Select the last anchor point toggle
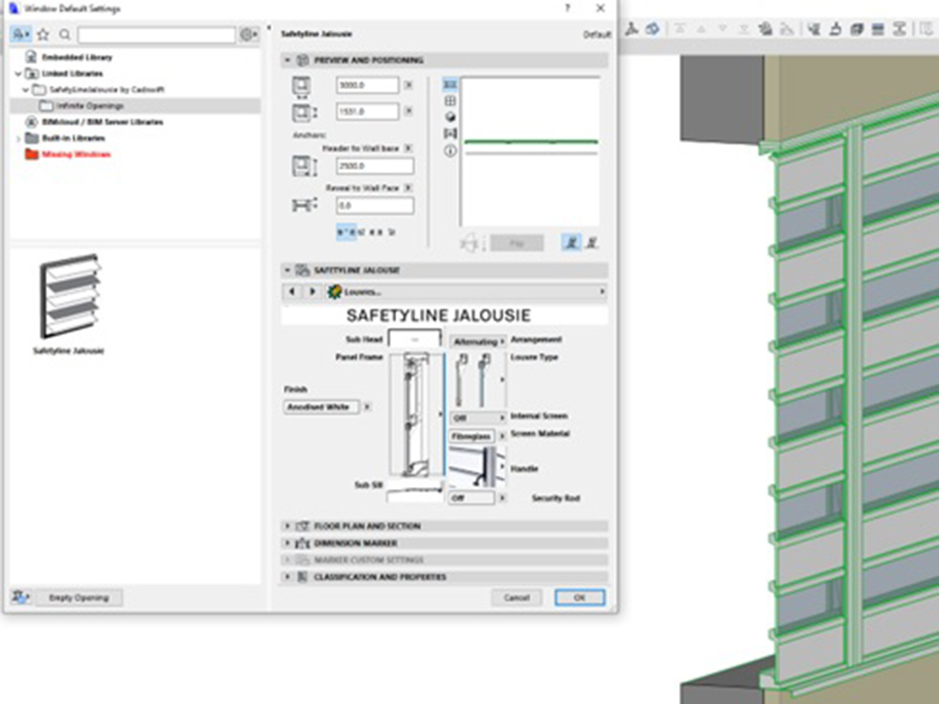The width and height of the screenshot is (939, 704). (392, 232)
